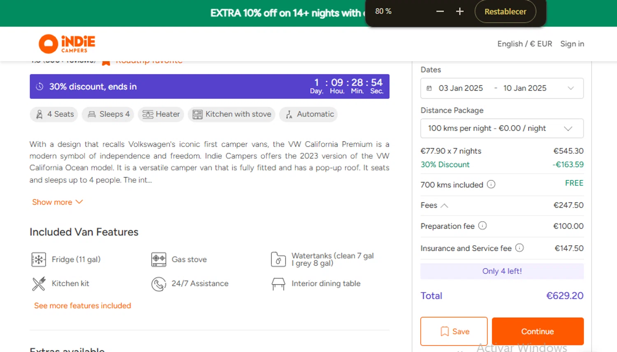Screen dimensions: 617x352
Task: Open Insurance and Service fee info icon
Action: 520,248
